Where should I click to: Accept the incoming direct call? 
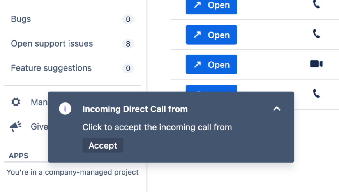(103, 145)
